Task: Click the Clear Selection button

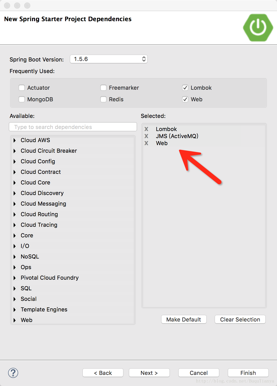Action: point(240,319)
